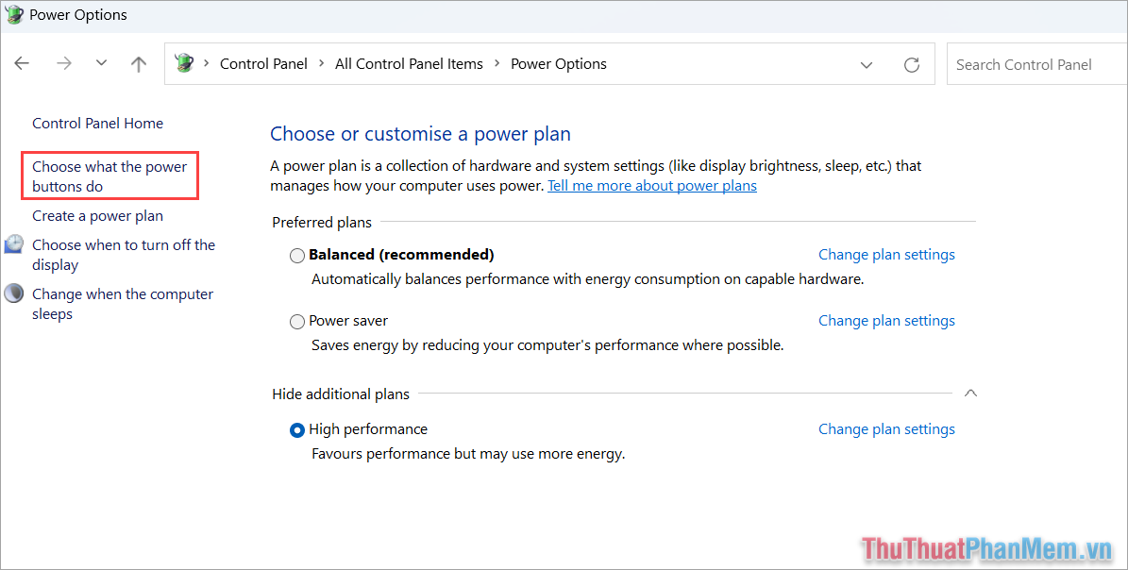Image resolution: width=1128 pixels, height=570 pixels.
Task: Click the Up one level arrow
Action: pos(138,62)
